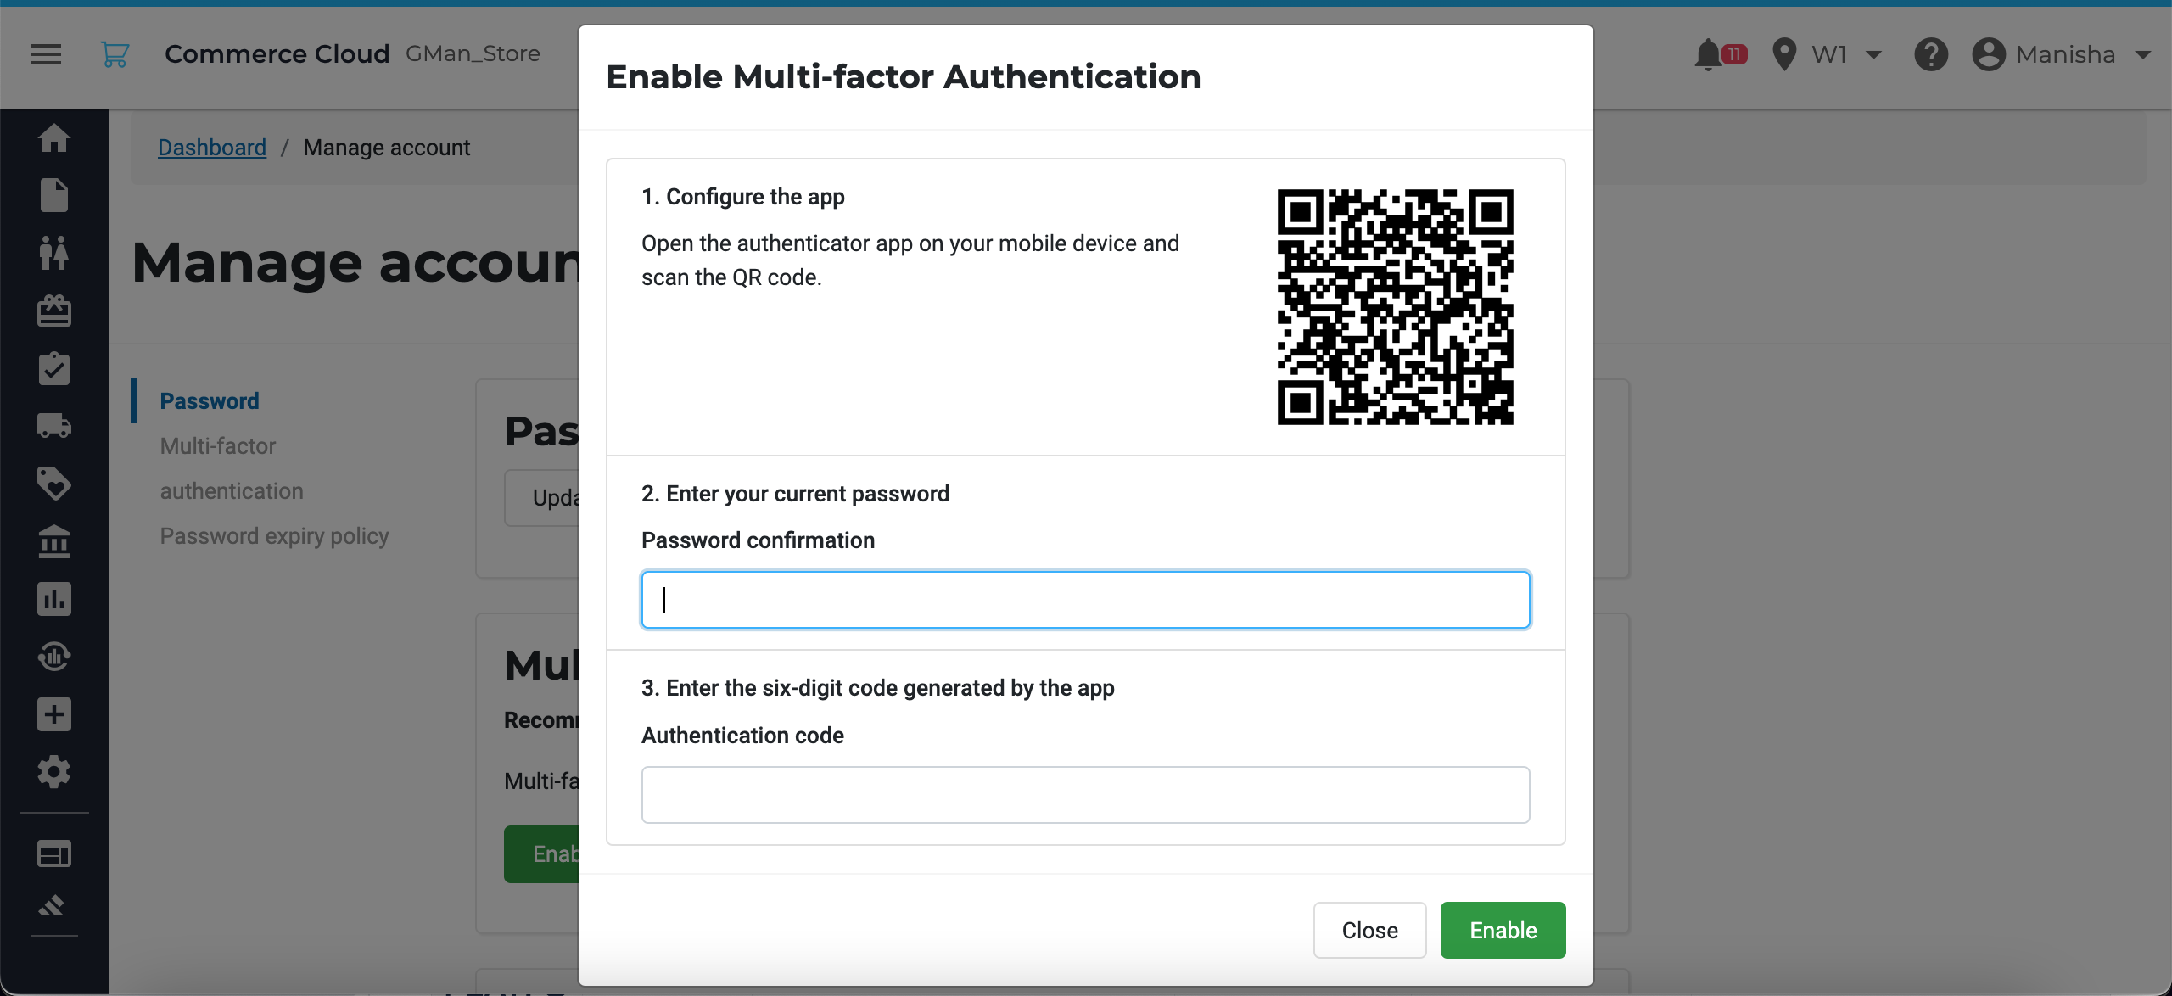
Task: Click the partially hidden Update button behind dialog
Action: (542, 498)
